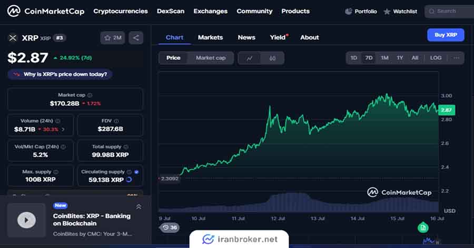Click the 2.3092 starting price marker
Image resolution: width=474 pixels, height=248 pixels.
[x=169, y=179]
